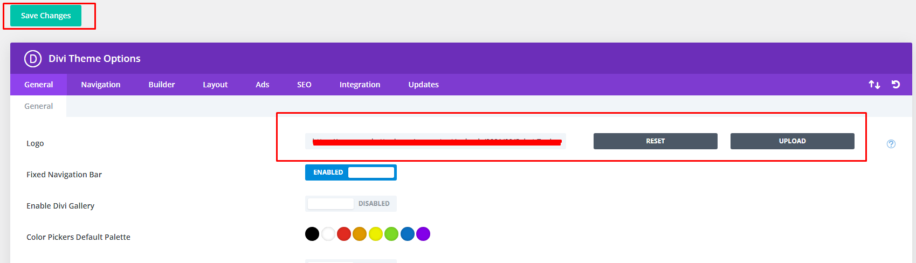The height and width of the screenshot is (263, 916).
Task: Pick the green palette color swatch
Action: click(391, 234)
